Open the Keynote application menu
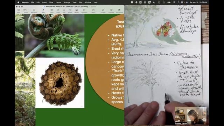This screenshot has height=126, width=224. pos(25,2)
